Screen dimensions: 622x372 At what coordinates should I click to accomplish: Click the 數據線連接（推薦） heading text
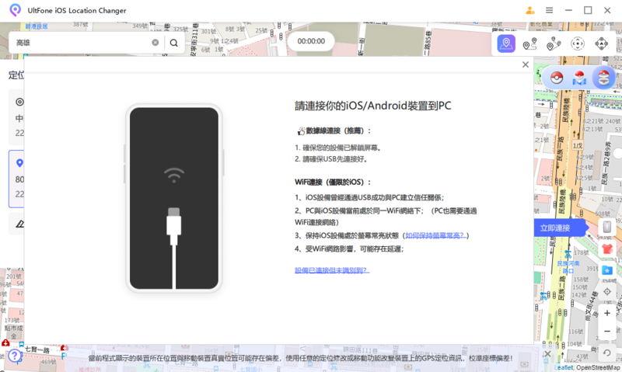click(338, 130)
